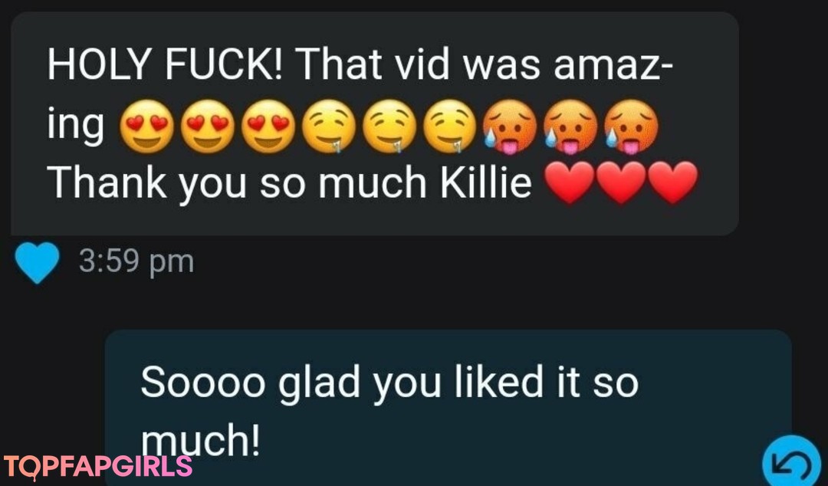Click the last hot face emoji
Viewport: 828px width, 486px height.
pyautogui.click(x=632, y=127)
